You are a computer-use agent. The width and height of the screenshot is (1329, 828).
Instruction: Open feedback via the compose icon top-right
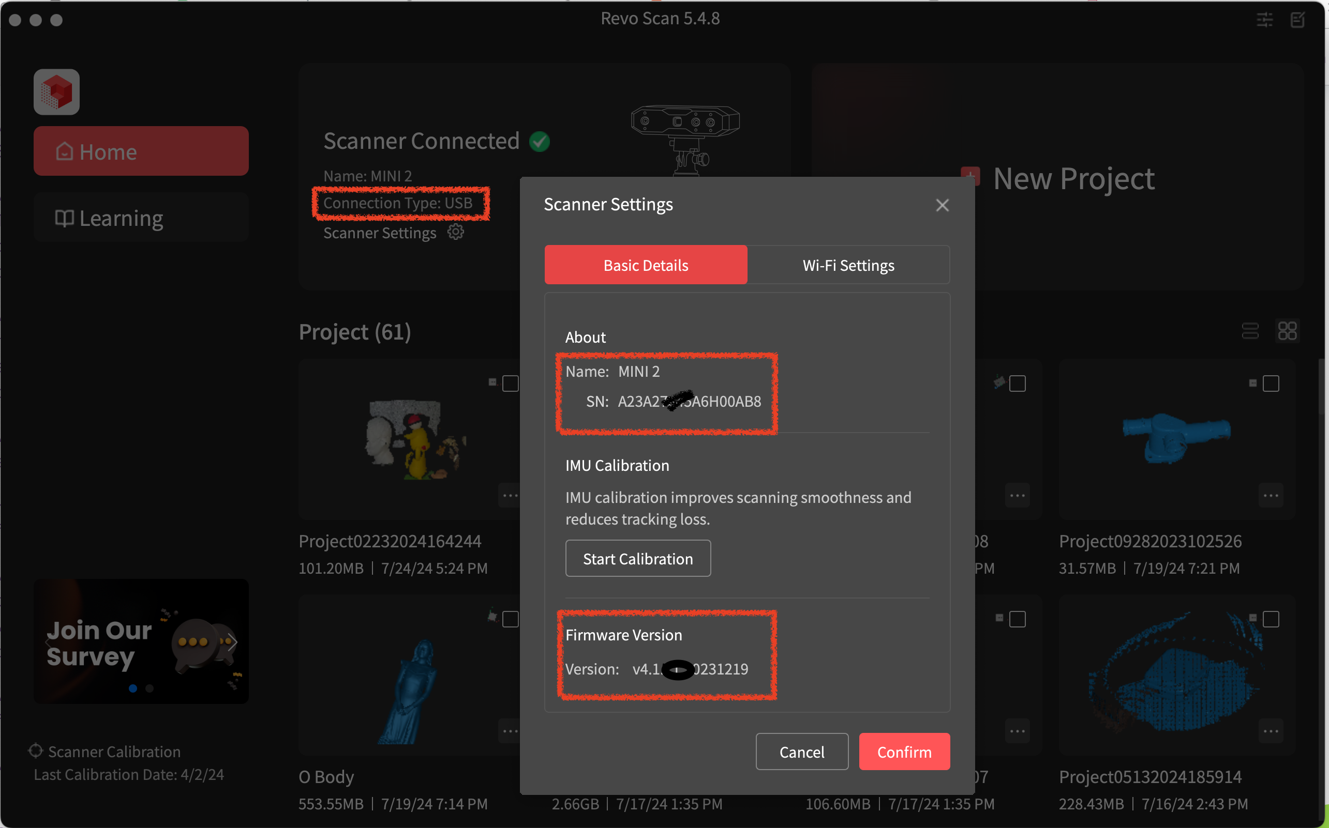tap(1298, 20)
